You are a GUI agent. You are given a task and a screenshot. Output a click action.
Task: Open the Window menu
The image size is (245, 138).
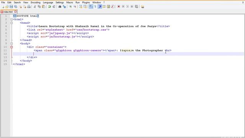tap(96, 3)
